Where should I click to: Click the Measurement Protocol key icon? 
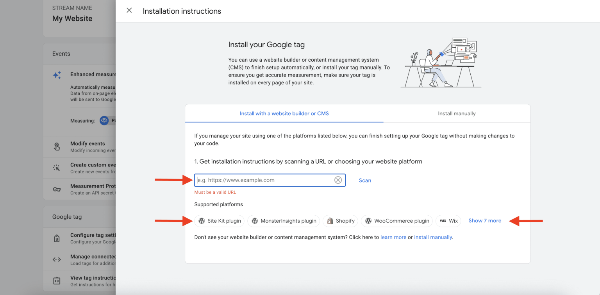(x=57, y=190)
